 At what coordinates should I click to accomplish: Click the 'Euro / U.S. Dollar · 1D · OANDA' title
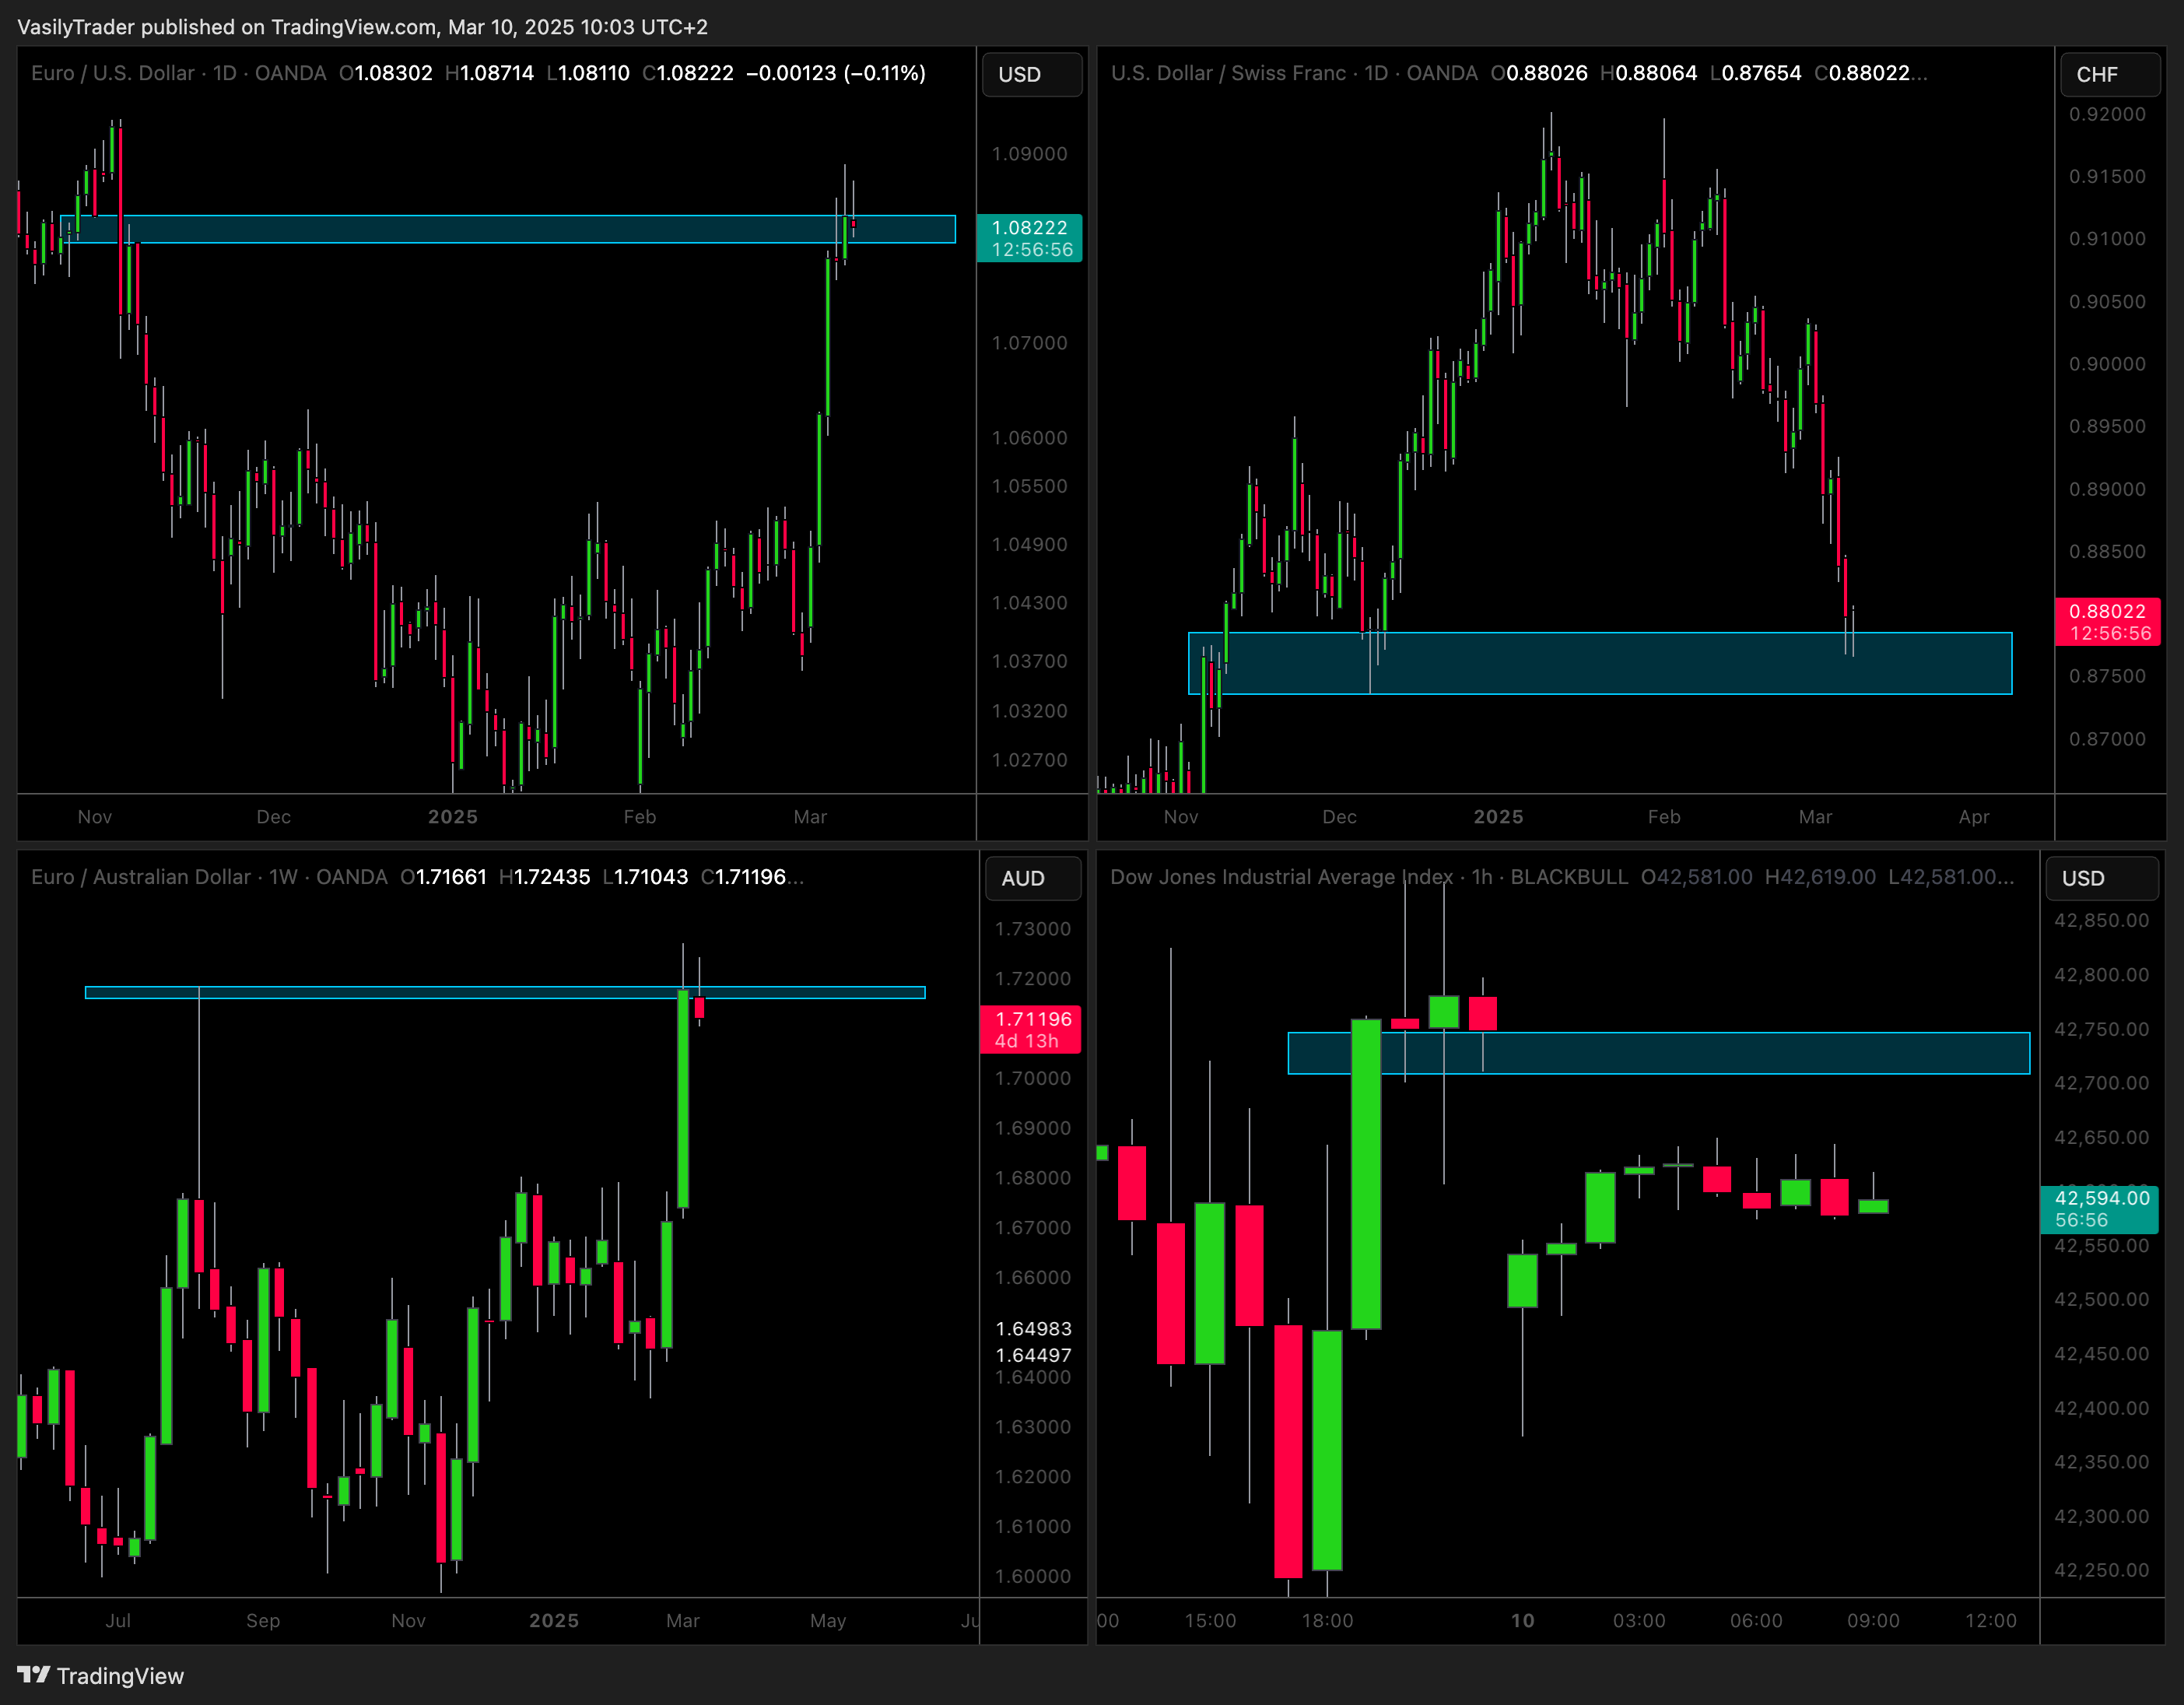pyautogui.click(x=178, y=73)
